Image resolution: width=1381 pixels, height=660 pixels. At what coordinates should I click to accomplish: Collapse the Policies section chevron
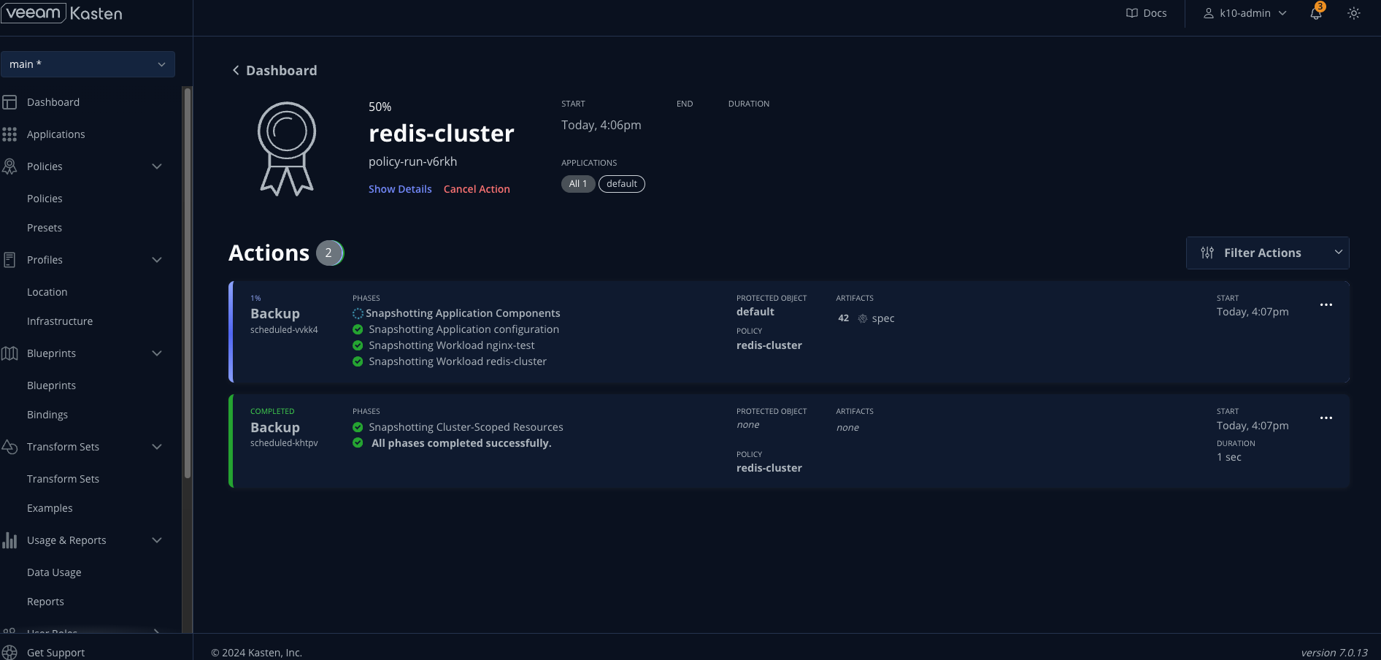tap(157, 166)
